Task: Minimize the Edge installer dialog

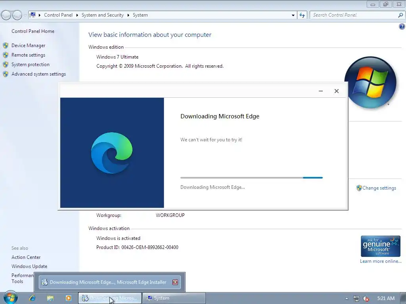Action: click(x=320, y=91)
